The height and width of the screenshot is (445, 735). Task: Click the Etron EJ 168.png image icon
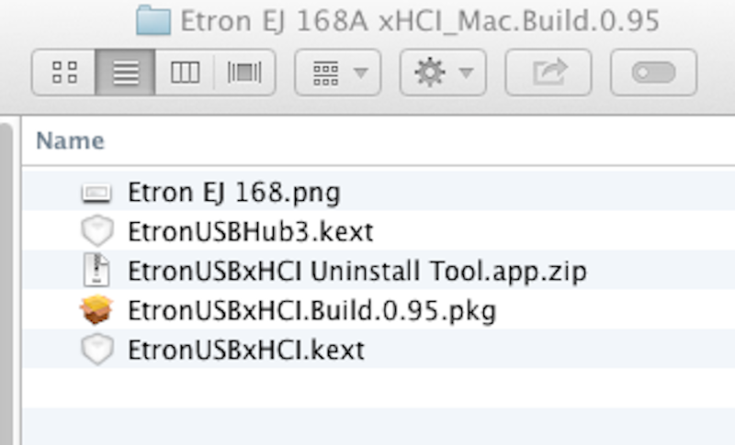pos(96,194)
